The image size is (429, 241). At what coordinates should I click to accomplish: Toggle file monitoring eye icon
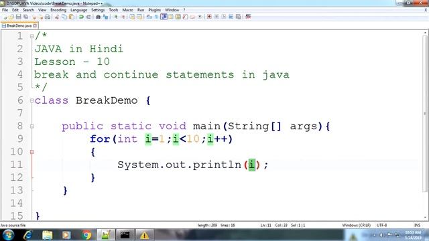click(x=200, y=17)
